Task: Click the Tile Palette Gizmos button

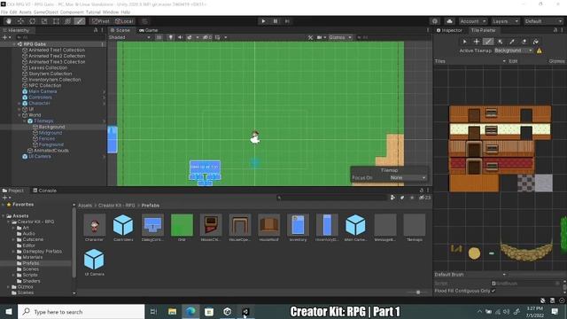Action: click(556, 61)
